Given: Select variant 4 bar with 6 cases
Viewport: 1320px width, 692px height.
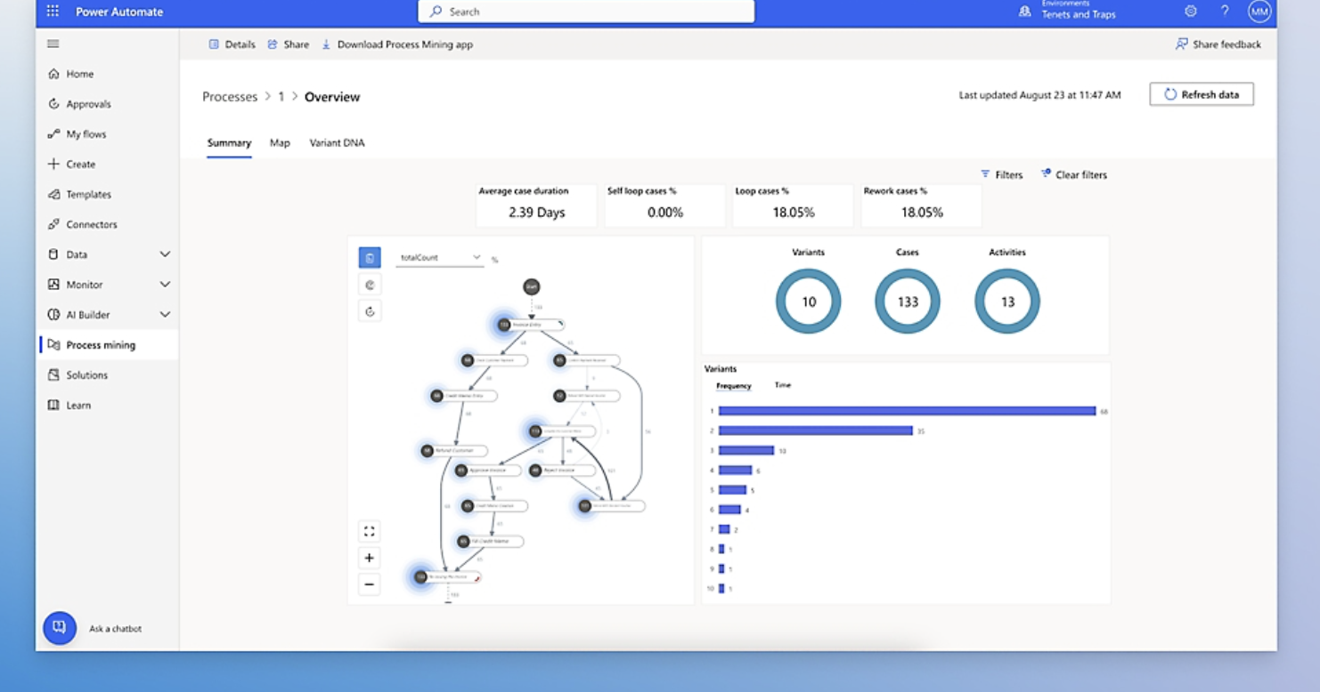Looking at the screenshot, I should pos(735,471).
